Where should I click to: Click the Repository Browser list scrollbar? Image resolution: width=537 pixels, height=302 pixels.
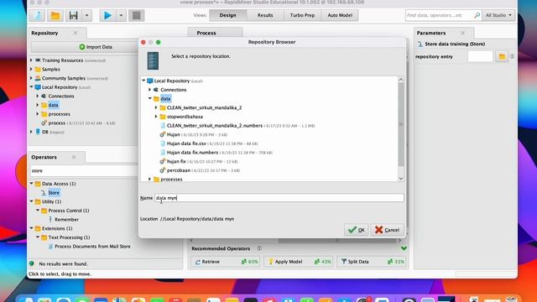[401, 125]
